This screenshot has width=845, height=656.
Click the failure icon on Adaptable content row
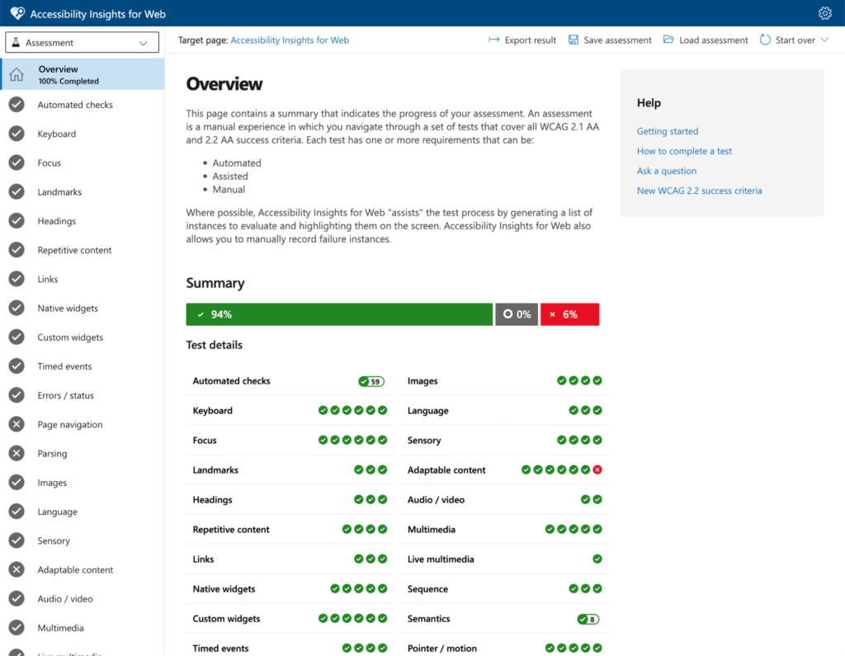click(x=598, y=470)
